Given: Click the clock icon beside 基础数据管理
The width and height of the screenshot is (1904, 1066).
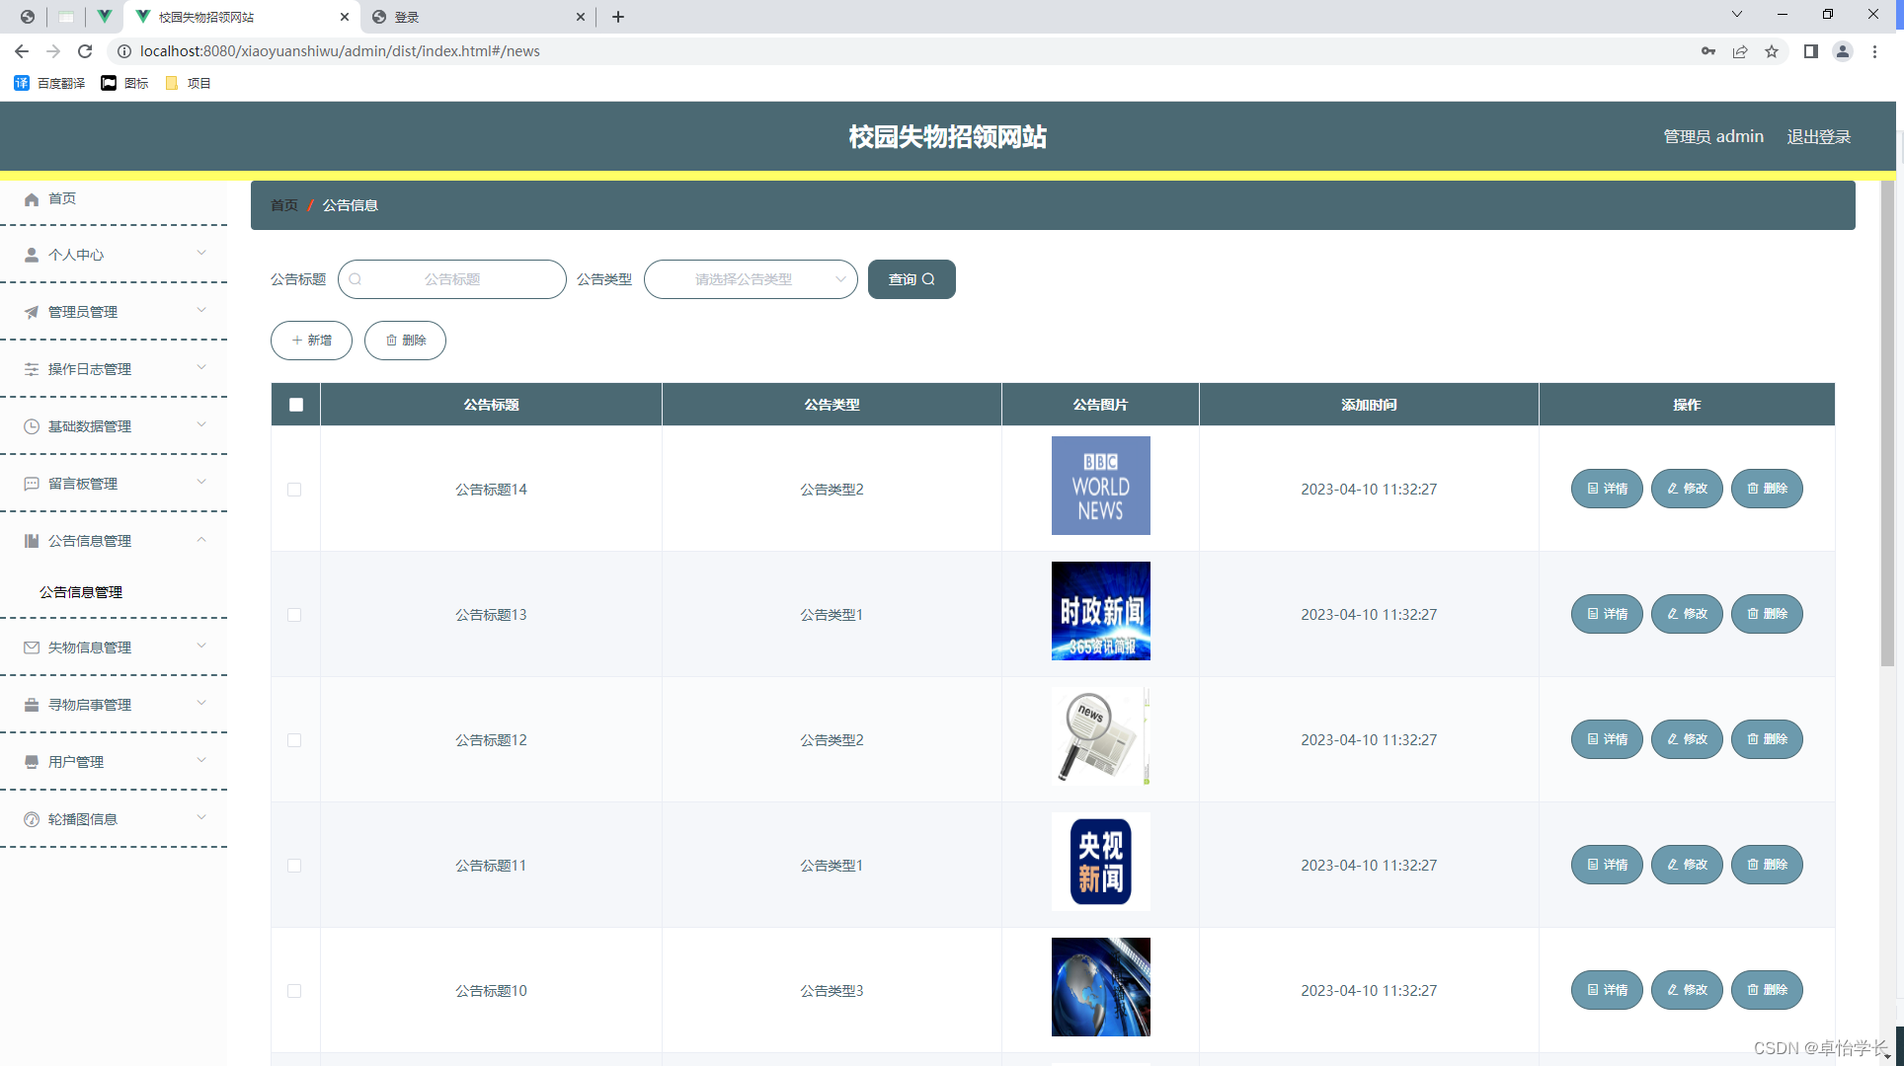Looking at the screenshot, I should [32, 426].
